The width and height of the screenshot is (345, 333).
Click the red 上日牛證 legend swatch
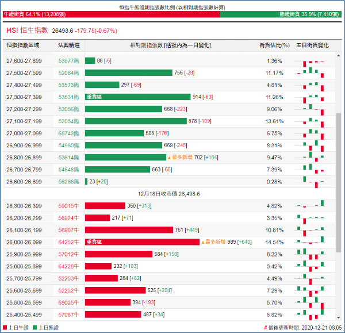point(5,327)
